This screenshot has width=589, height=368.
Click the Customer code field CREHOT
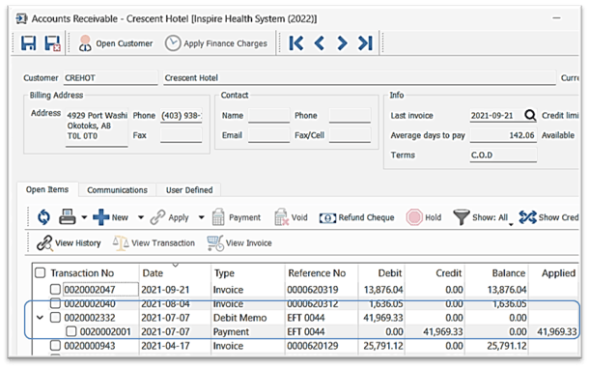[x=110, y=78]
